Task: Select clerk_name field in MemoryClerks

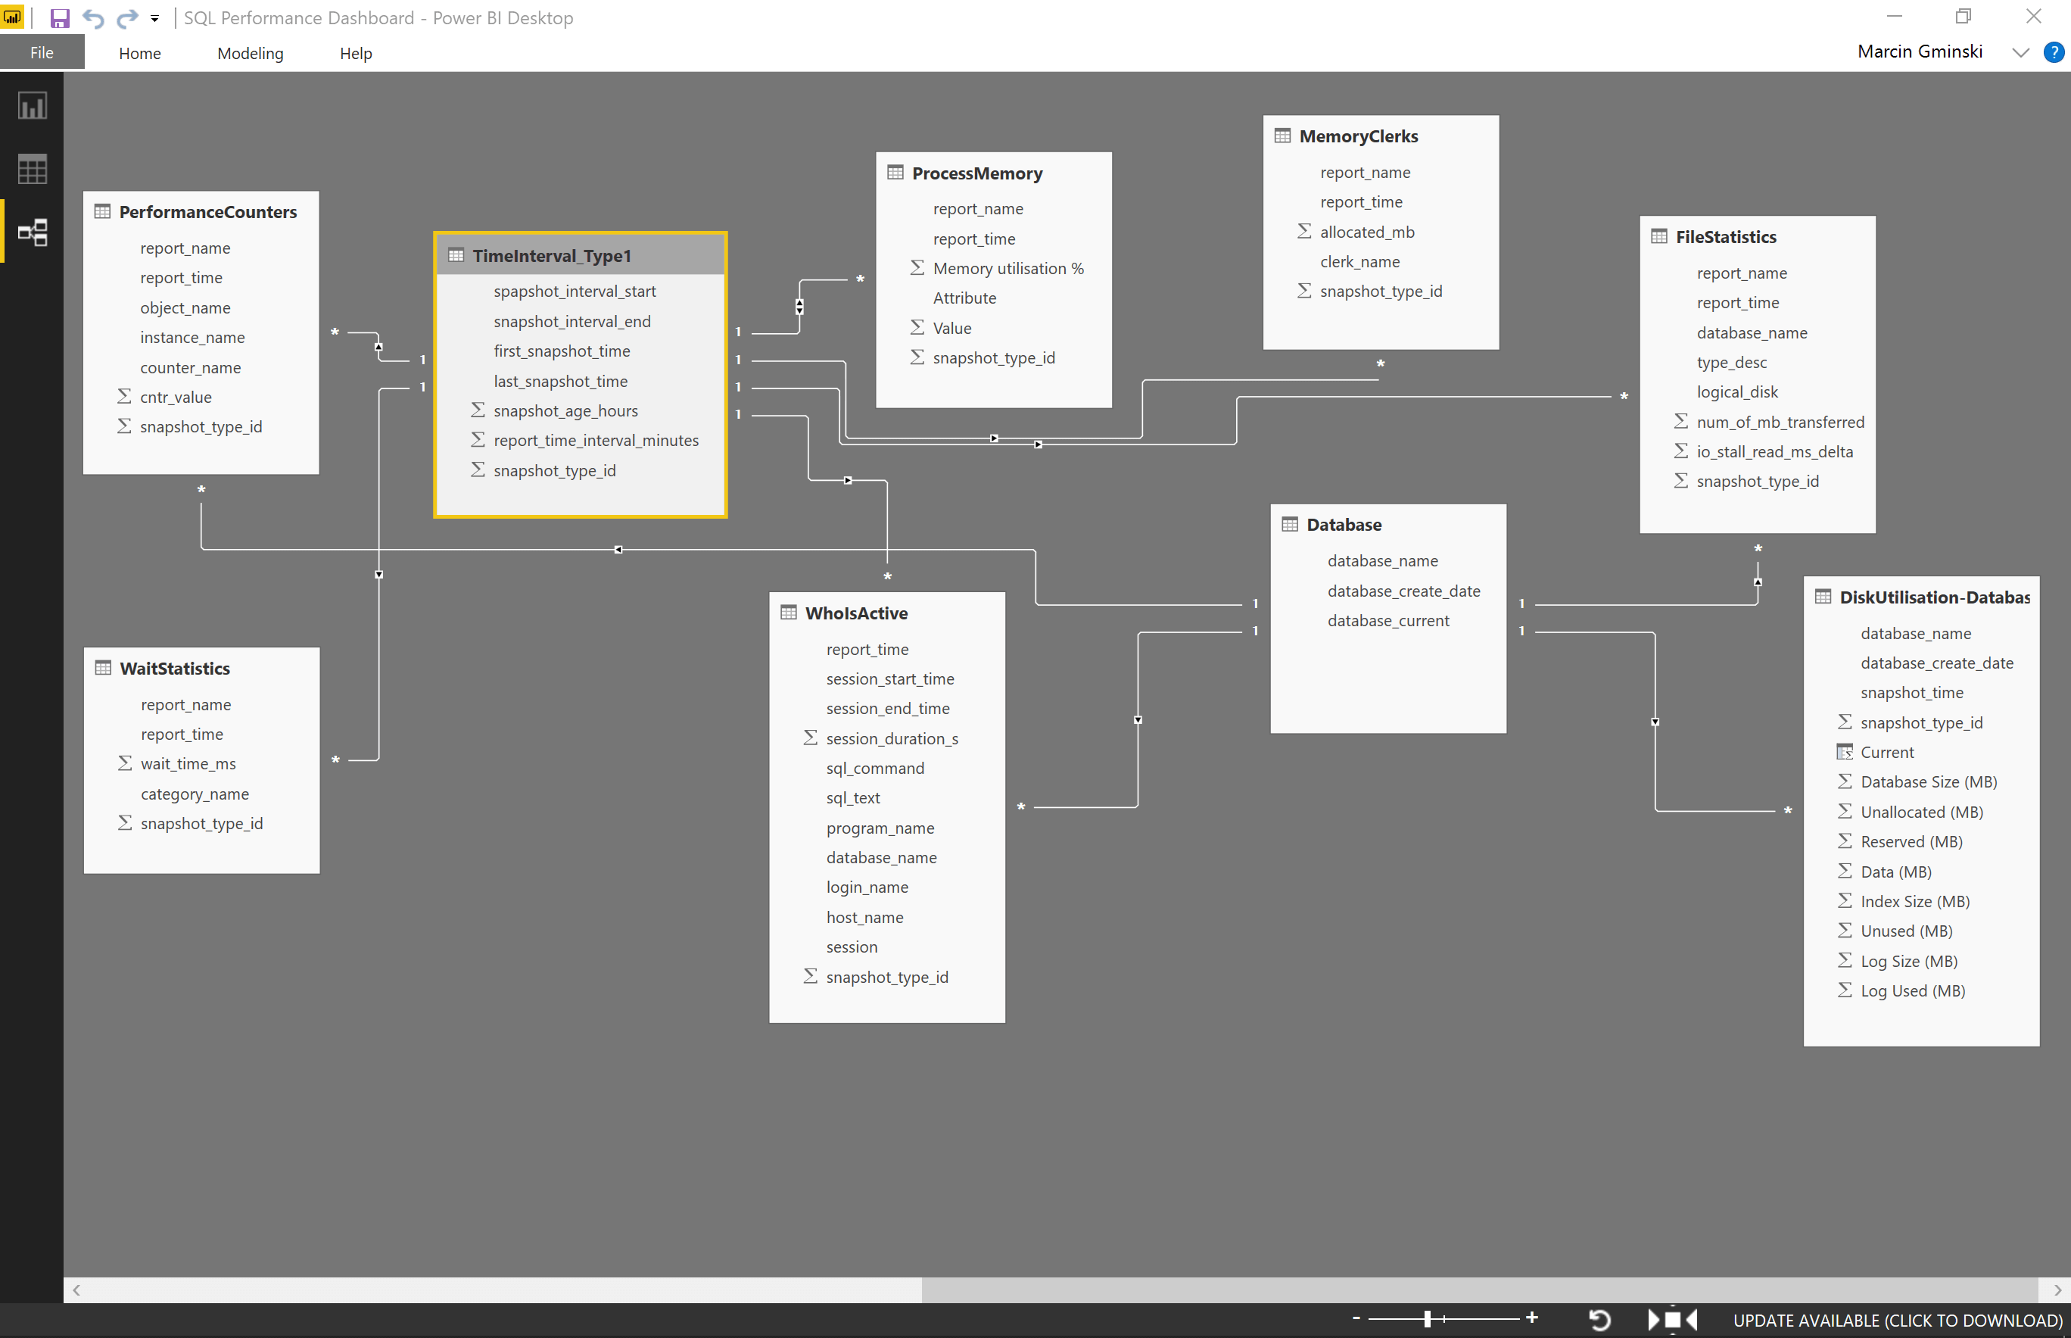Action: pyautogui.click(x=1359, y=261)
